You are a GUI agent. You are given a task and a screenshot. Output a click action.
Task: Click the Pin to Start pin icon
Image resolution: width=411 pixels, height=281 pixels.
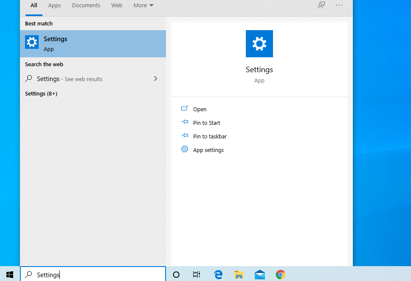tap(185, 122)
